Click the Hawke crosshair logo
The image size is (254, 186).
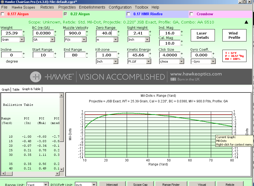tap(35, 77)
